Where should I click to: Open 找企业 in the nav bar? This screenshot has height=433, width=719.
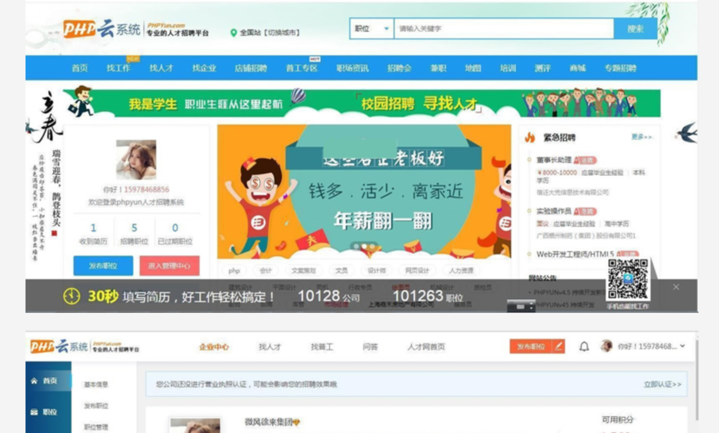[x=204, y=68]
